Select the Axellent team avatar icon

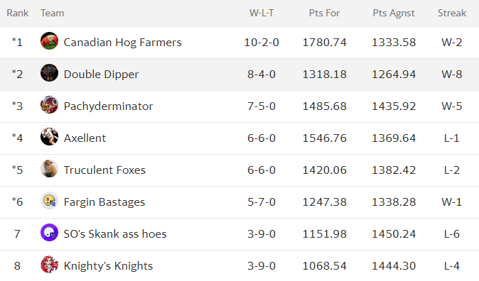coord(49,137)
